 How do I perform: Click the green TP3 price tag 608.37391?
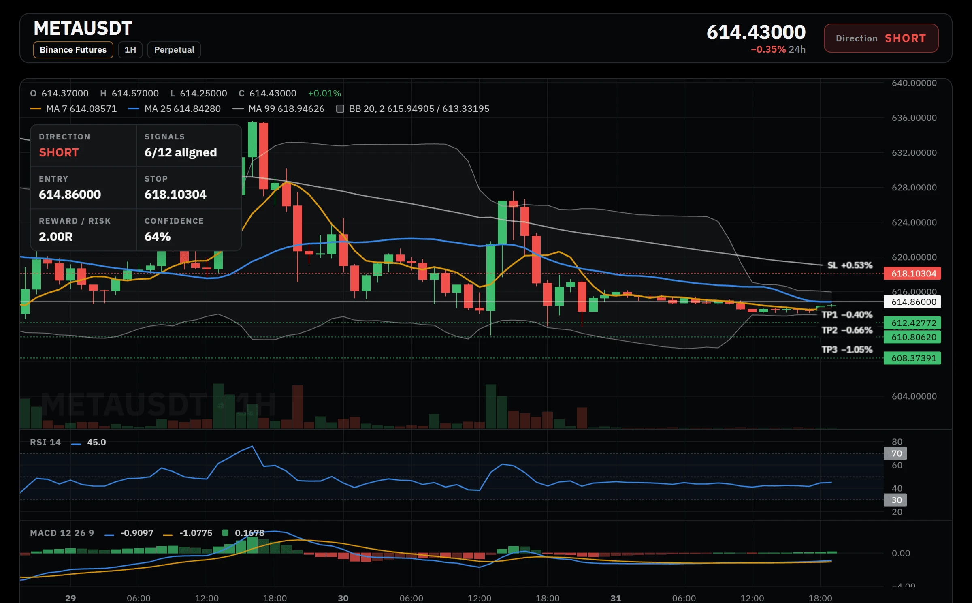912,358
